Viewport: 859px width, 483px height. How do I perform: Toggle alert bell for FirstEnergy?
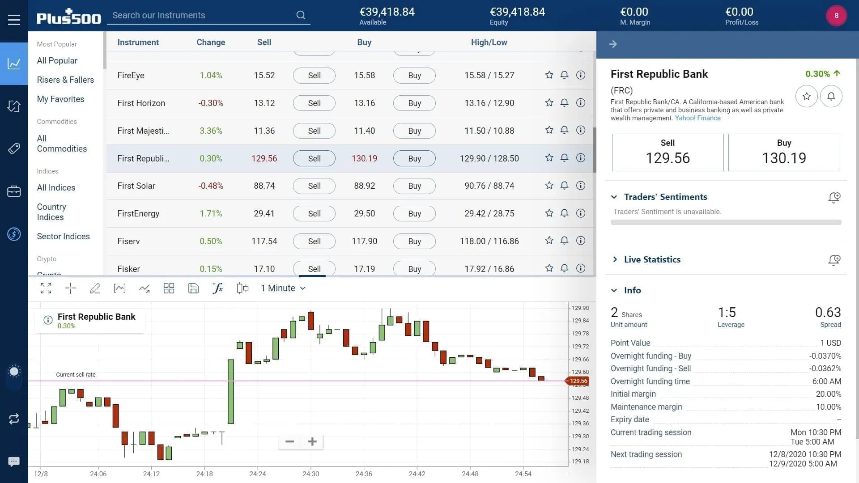(x=565, y=213)
